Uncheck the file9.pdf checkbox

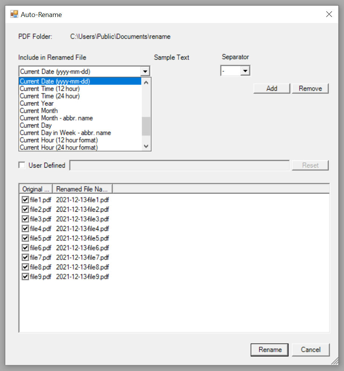(25, 276)
